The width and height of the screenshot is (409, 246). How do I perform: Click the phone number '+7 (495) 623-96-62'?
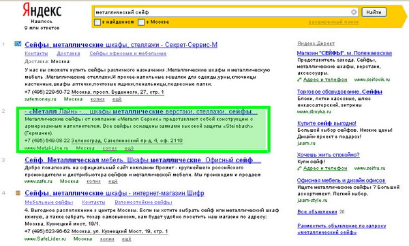47,232
